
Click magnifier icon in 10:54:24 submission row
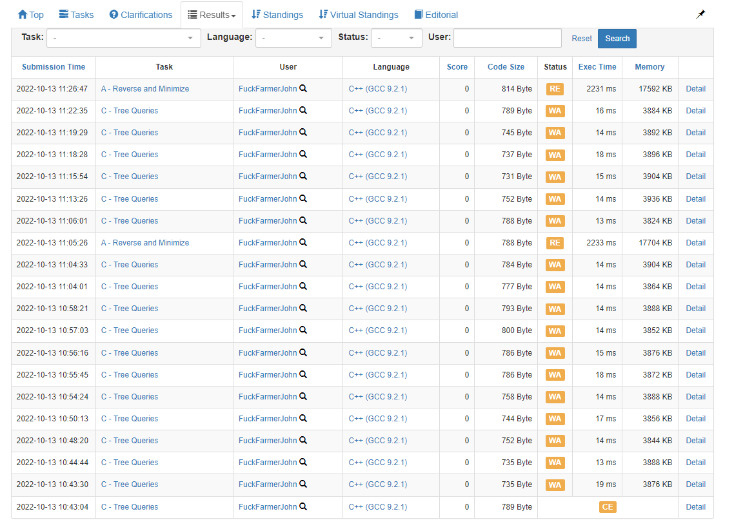[x=303, y=396]
